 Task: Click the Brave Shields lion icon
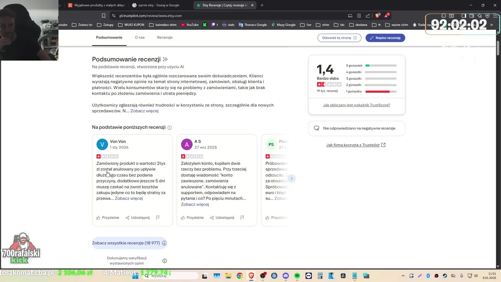click(377, 16)
